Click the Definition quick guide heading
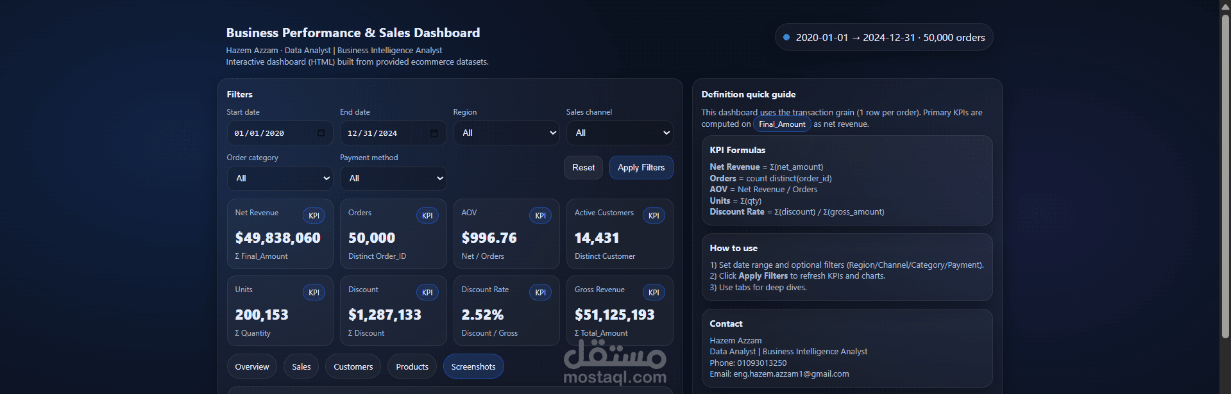The image size is (1231, 394). [748, 94]
